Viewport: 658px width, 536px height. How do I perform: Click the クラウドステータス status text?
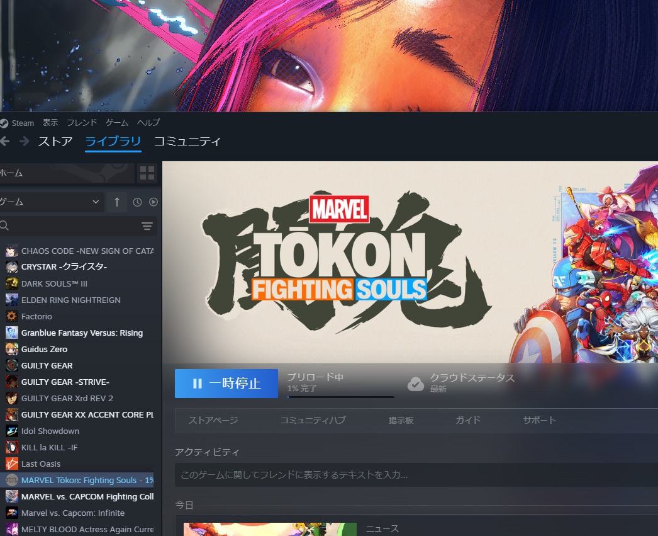point(472,378)
